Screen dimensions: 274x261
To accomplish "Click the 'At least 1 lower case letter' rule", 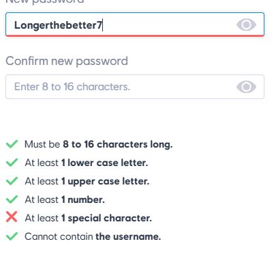I will point(87,163).
